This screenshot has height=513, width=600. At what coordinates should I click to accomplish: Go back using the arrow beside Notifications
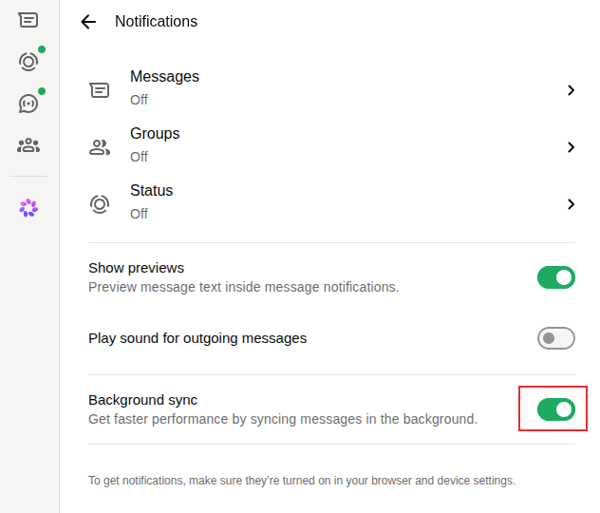[x=88, y=22]
